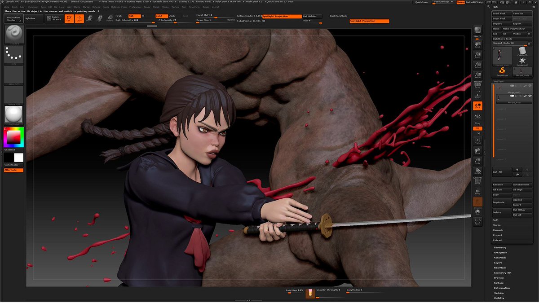
Task: Expand the ArrayMesh subpalette
Action: click(500, 253)
